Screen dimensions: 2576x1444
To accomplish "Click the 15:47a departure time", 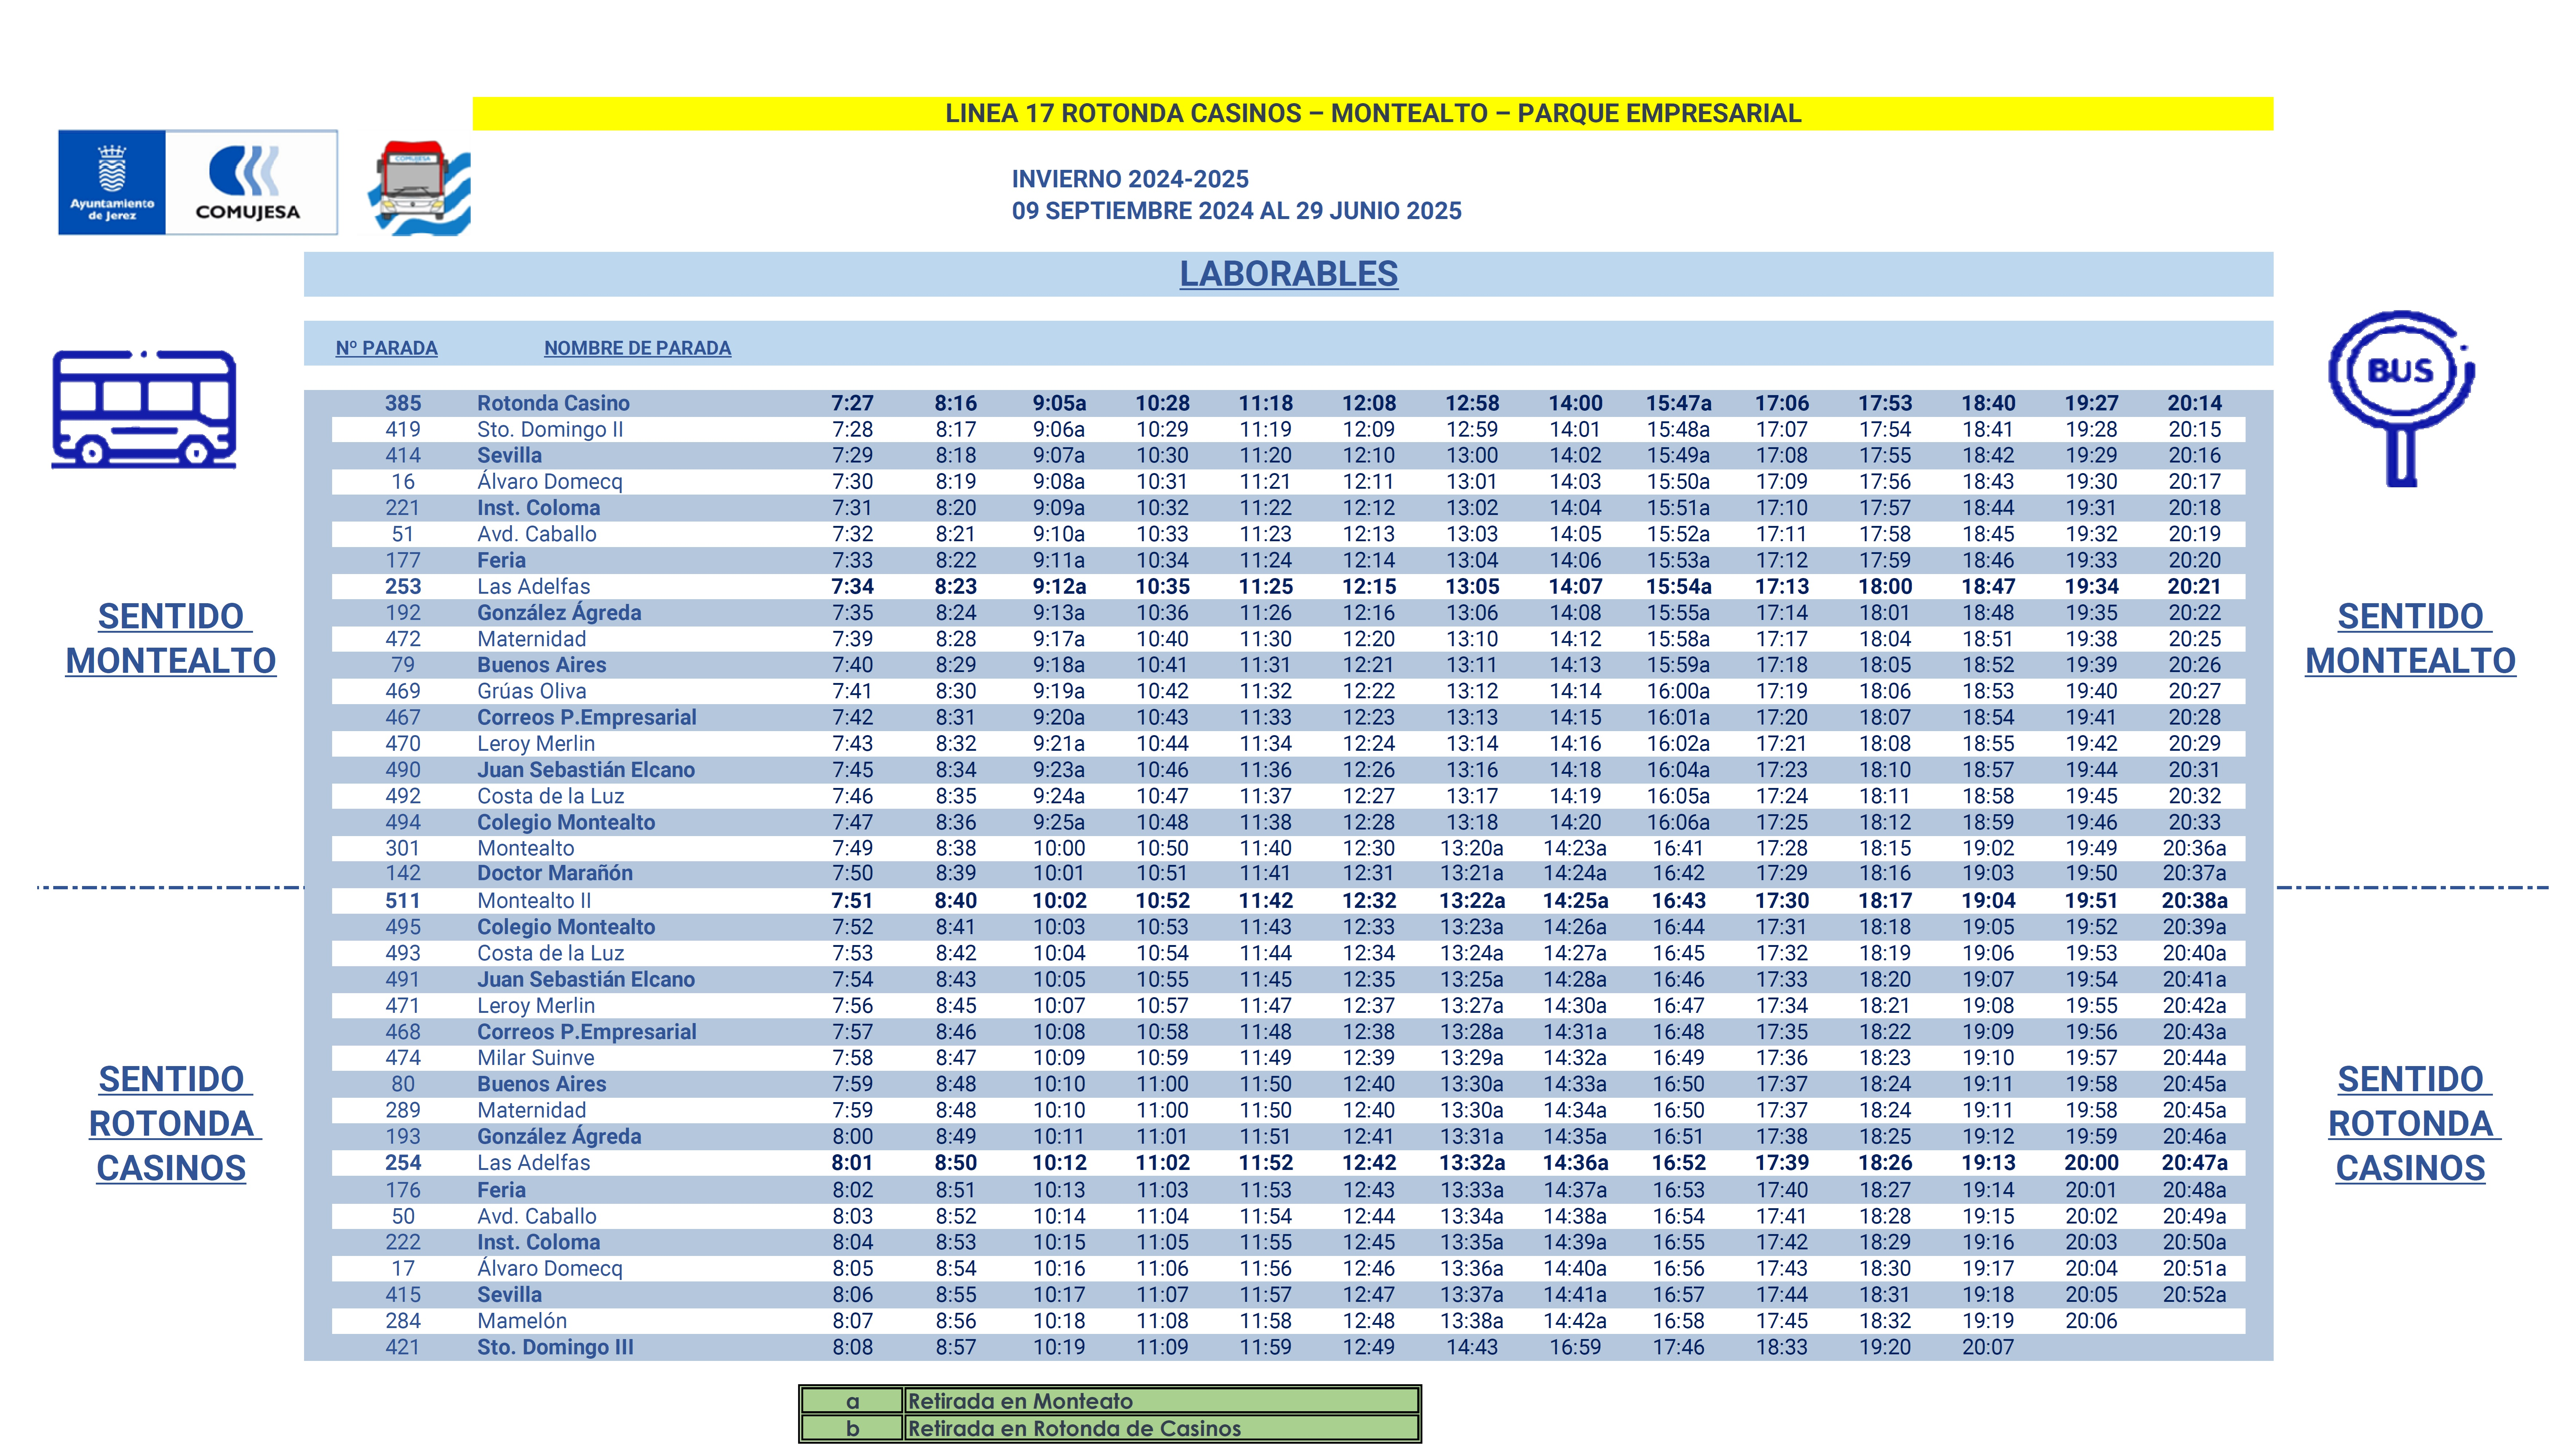I will click(1679, 403).
